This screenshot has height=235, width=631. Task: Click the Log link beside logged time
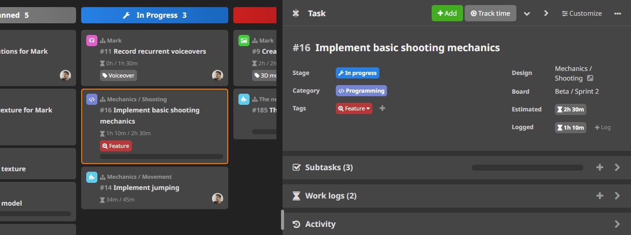point(603,128)
